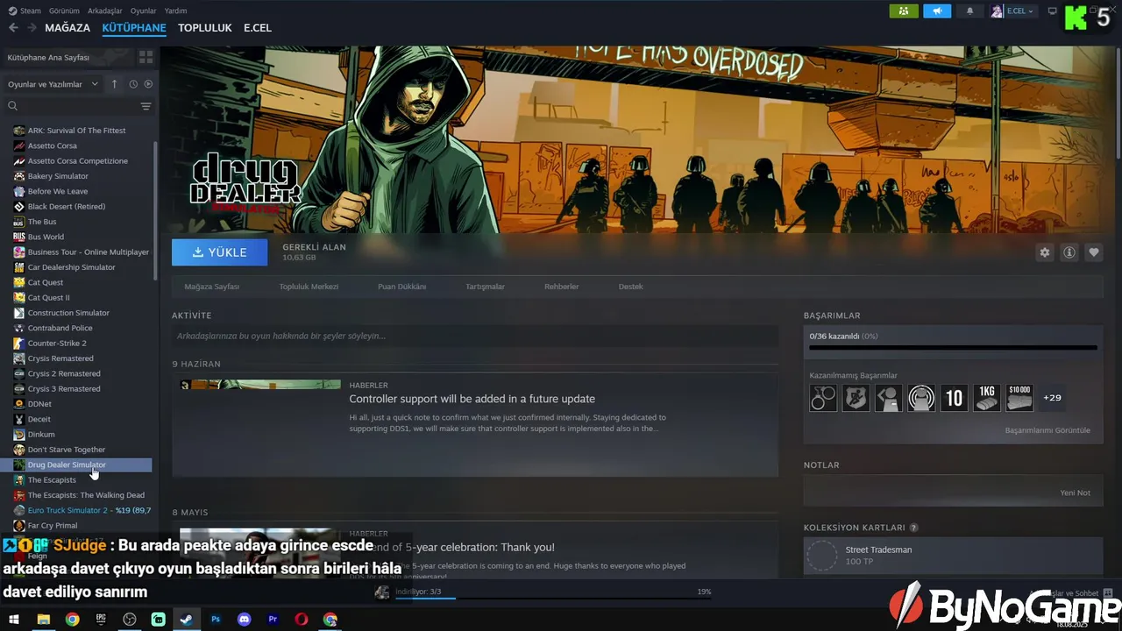Open the Yardım menu
Screen dimensions: 1122x631
point(175,11)
